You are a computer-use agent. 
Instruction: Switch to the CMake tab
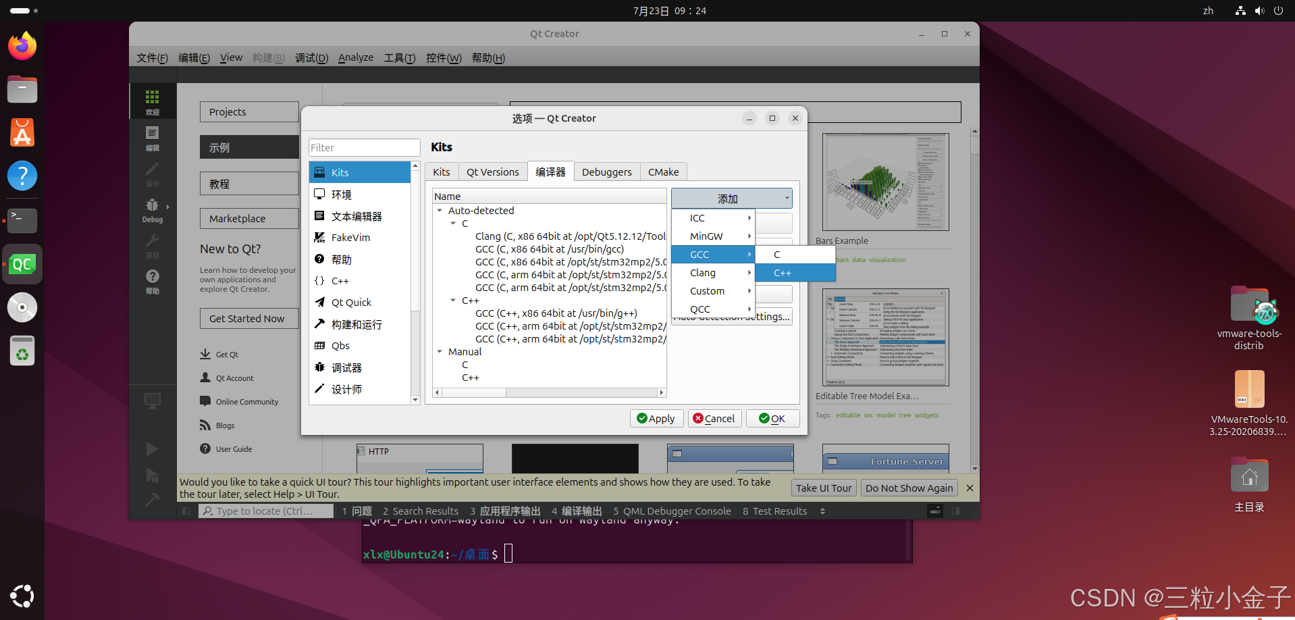(x=664, y=172)
